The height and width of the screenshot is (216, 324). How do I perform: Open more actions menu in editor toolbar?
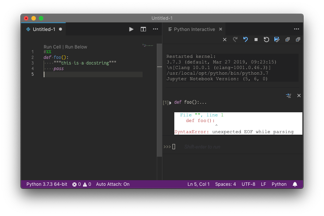coord(155,29)
